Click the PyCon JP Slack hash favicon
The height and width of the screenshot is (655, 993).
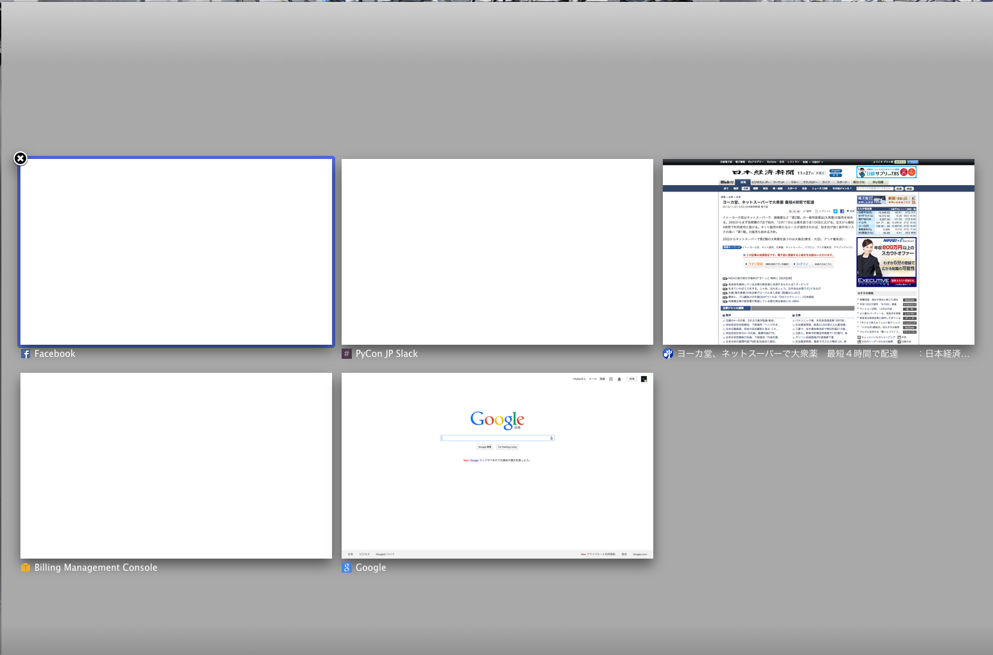point(347,354)
